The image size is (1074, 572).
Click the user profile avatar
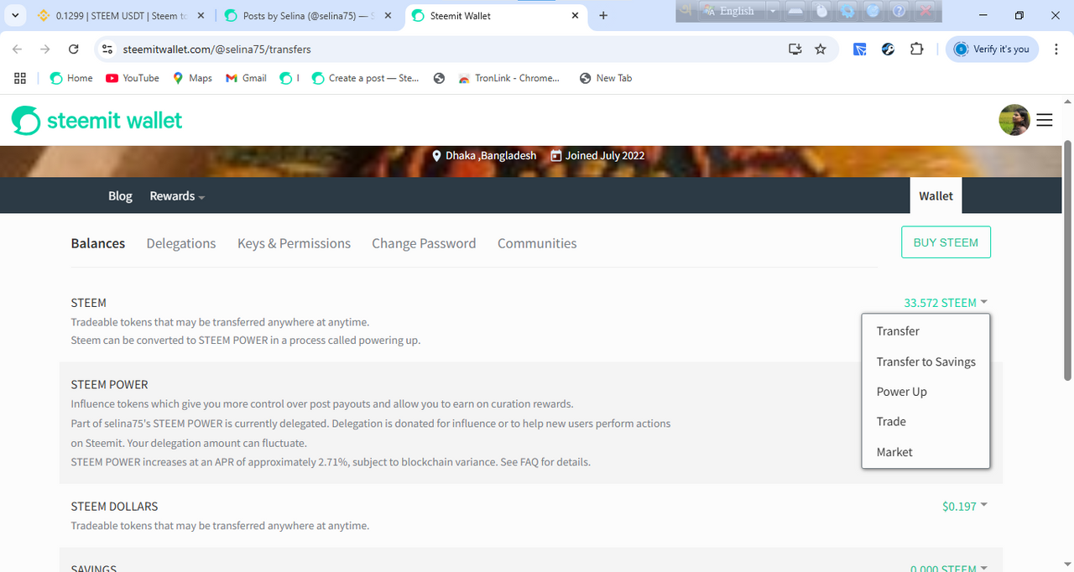pyautogui.click(x=1014, y=120)
